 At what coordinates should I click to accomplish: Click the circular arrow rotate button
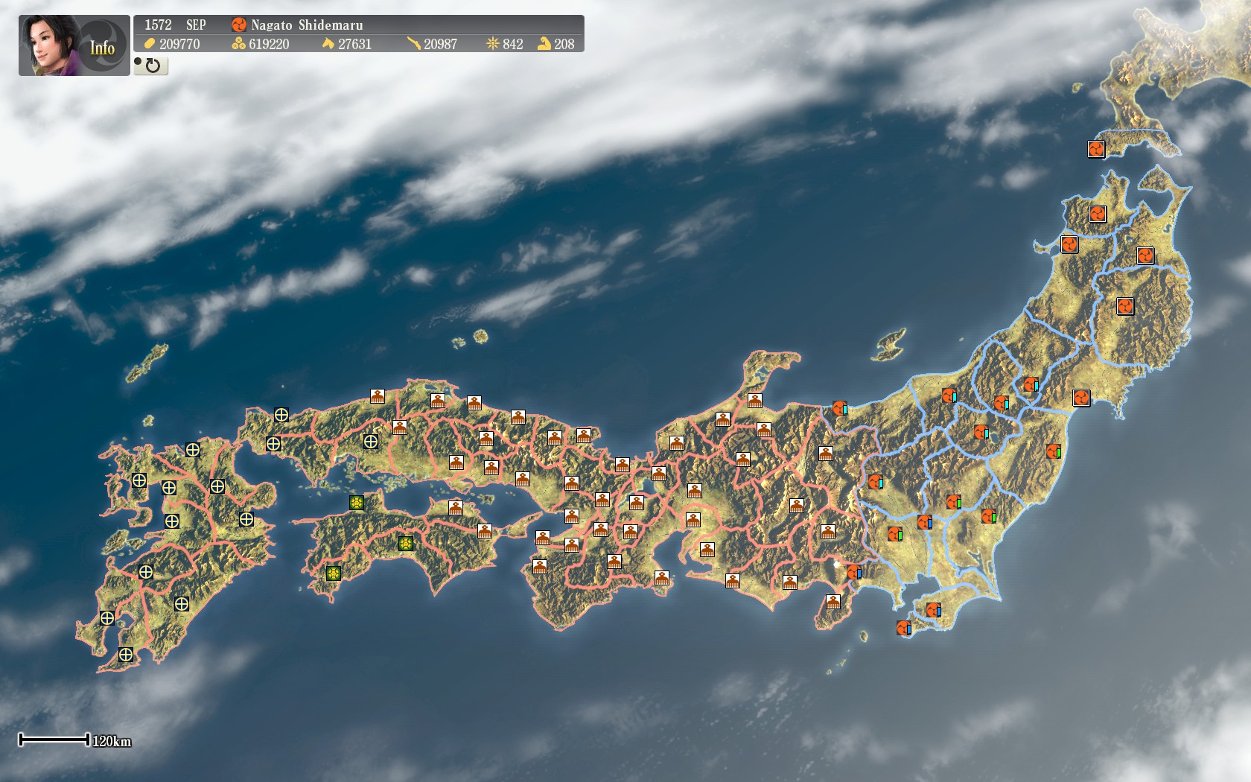pyautogui.click(x=151, y=66)
